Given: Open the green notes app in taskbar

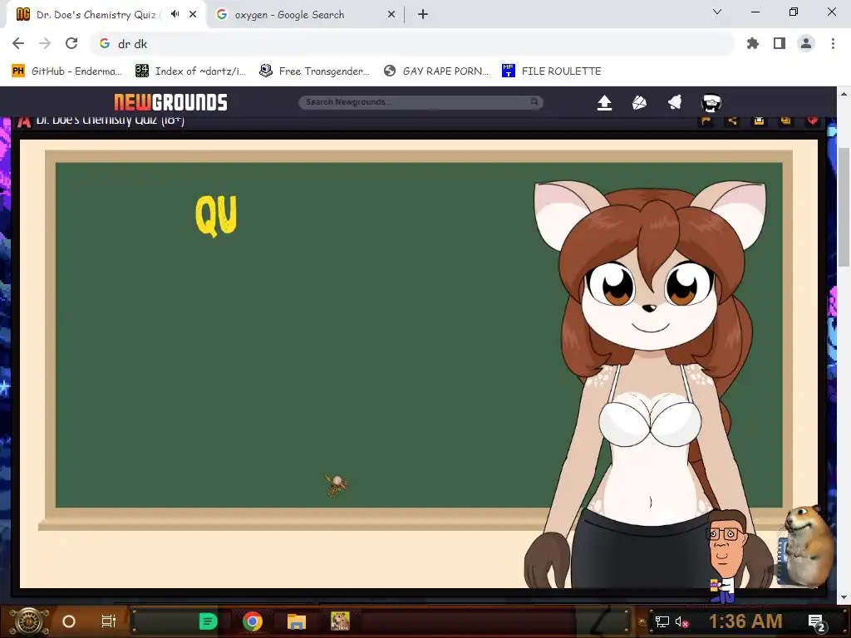Looking at the screenshot, I should tap(209, 621).
